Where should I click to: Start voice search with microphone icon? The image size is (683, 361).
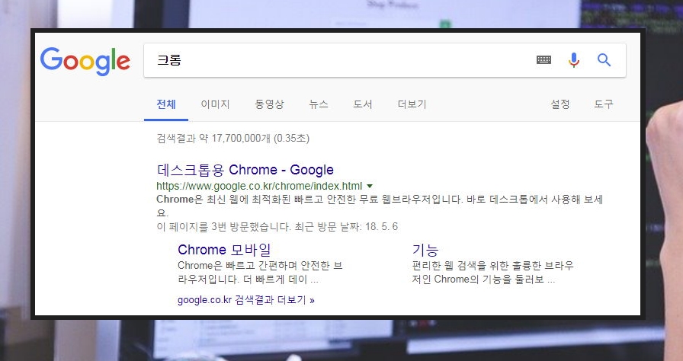[x=574, y=60]
